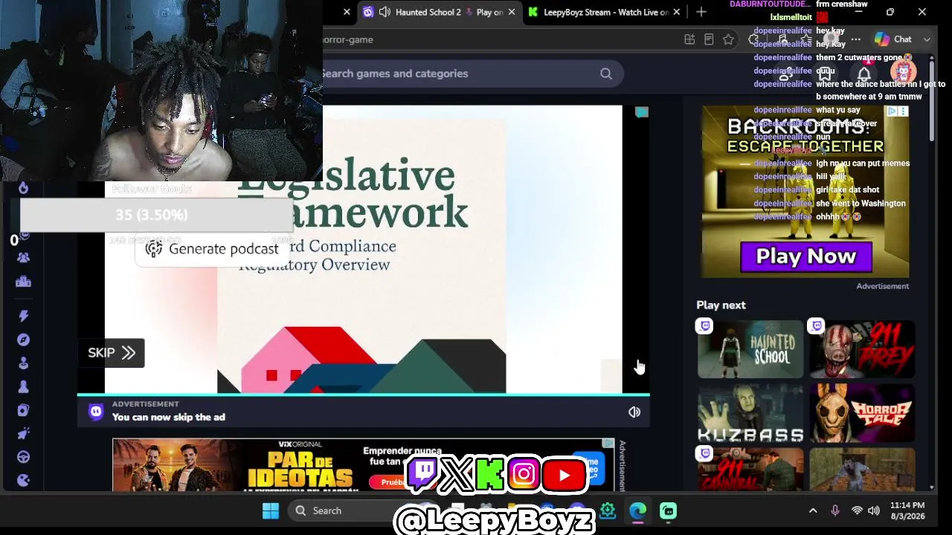
Task: Click Play Now on the Backrooms ad
Action: 805,257
